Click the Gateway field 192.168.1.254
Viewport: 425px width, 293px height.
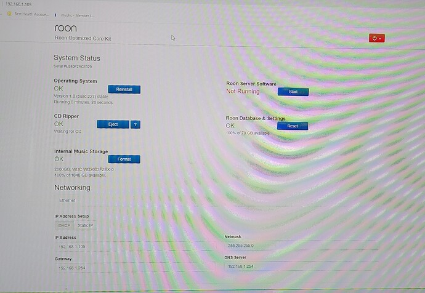136,268
